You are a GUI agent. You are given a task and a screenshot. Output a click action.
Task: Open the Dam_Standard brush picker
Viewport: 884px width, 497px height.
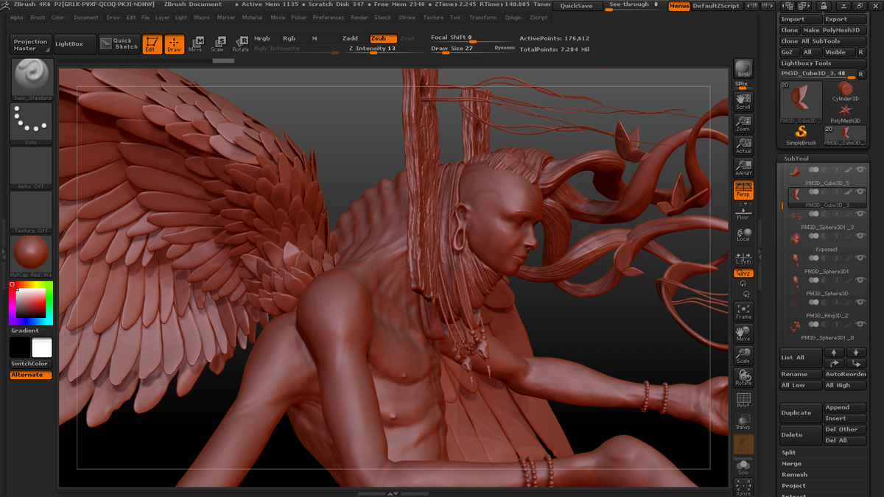point(31,80)
